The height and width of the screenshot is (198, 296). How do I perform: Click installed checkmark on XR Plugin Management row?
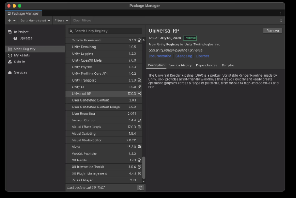coord(139,173)
